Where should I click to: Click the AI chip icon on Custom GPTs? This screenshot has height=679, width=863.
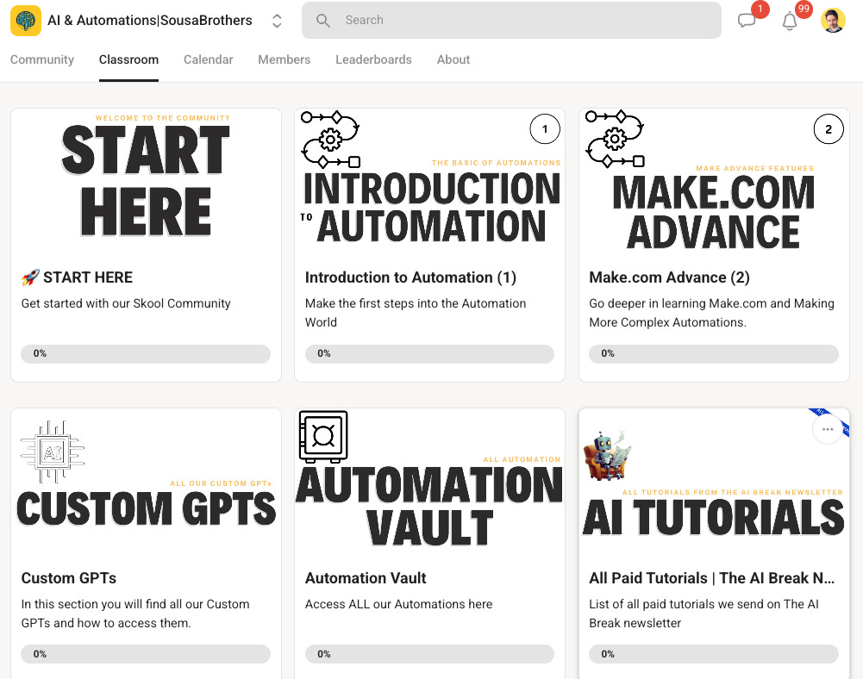[53, 452]
